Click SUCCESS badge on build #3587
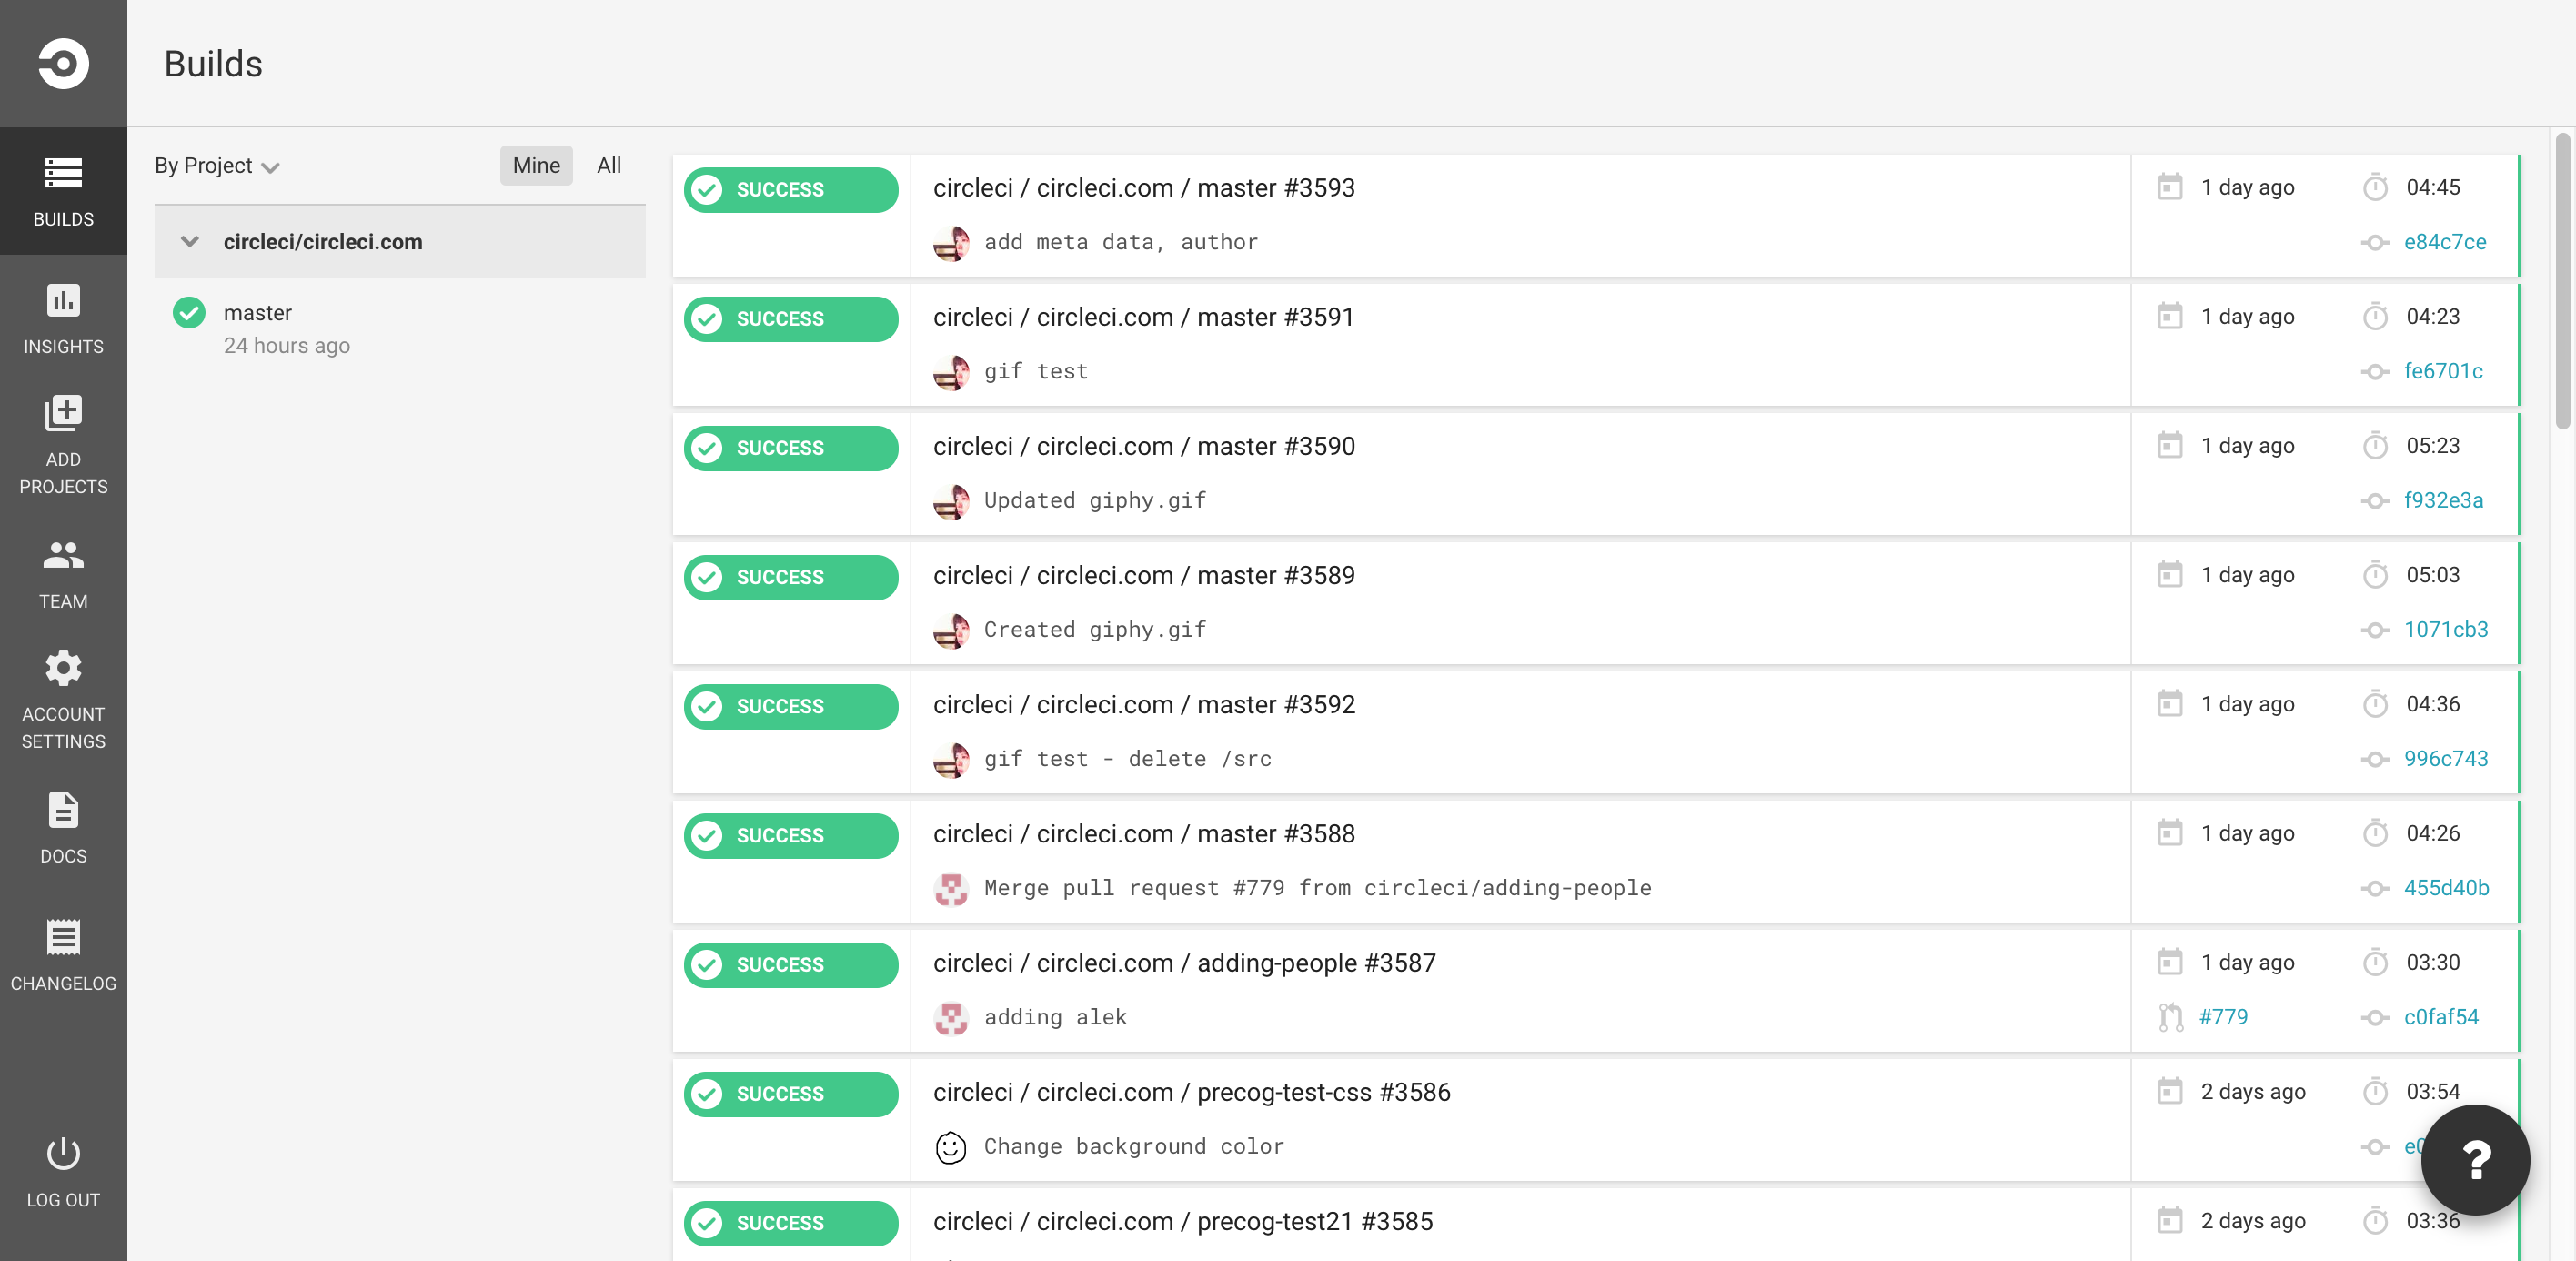The height and width of the screenshot is (1261, 2576). [790, 965]
